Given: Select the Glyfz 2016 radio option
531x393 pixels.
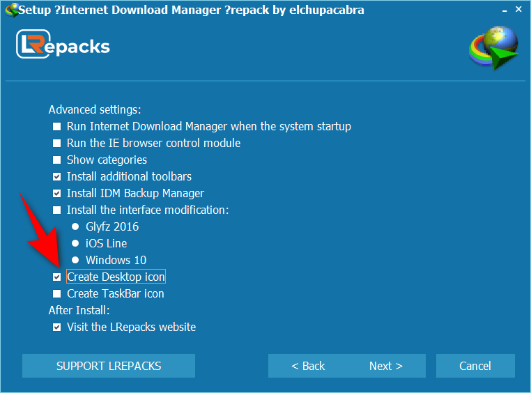Looking at the screenshot, I should [75, 226].
